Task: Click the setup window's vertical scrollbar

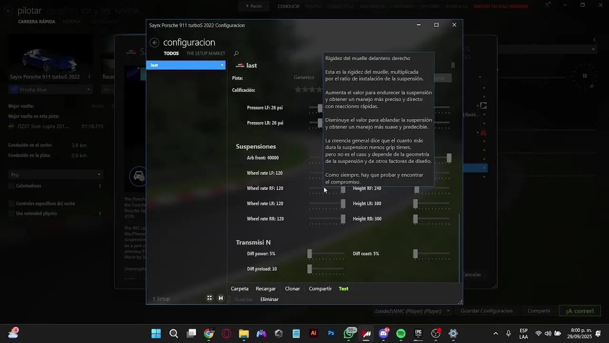Action: [x=460, y=248]
